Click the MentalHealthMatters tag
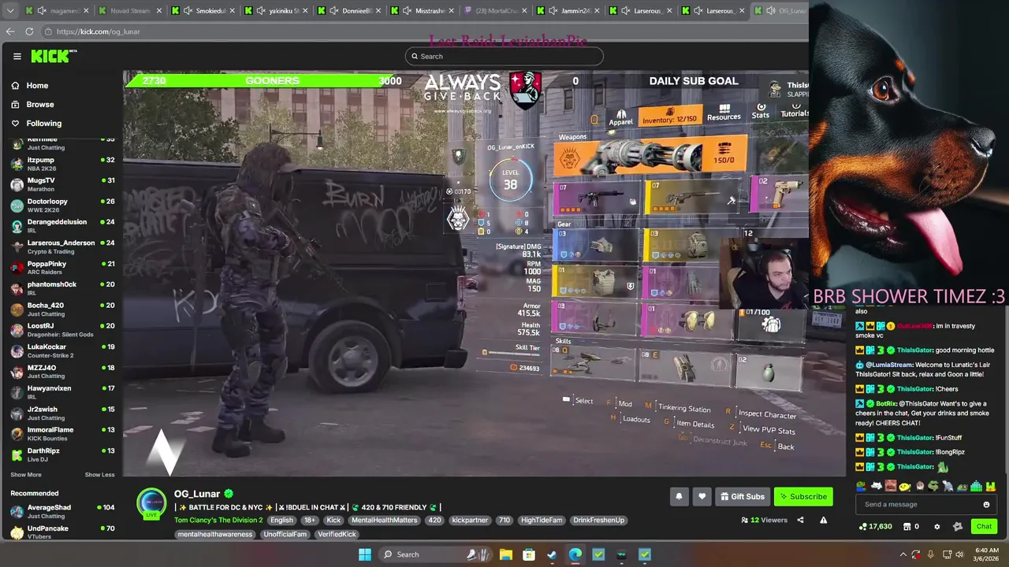1009x567 pixels. point(385,520)
